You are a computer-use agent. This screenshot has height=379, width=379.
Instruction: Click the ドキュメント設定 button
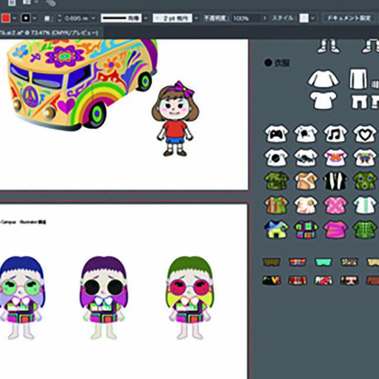pos(349,18)
